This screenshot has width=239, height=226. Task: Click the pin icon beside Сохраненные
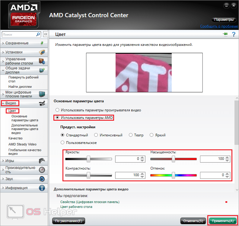tap(42, 43)
